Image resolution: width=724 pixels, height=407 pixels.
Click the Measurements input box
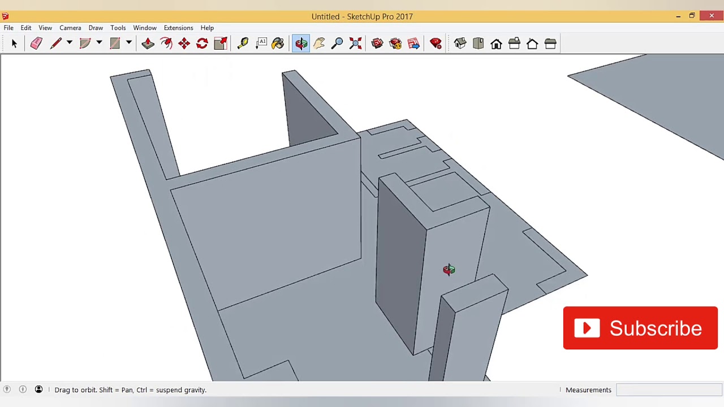[x=669, y=390]
